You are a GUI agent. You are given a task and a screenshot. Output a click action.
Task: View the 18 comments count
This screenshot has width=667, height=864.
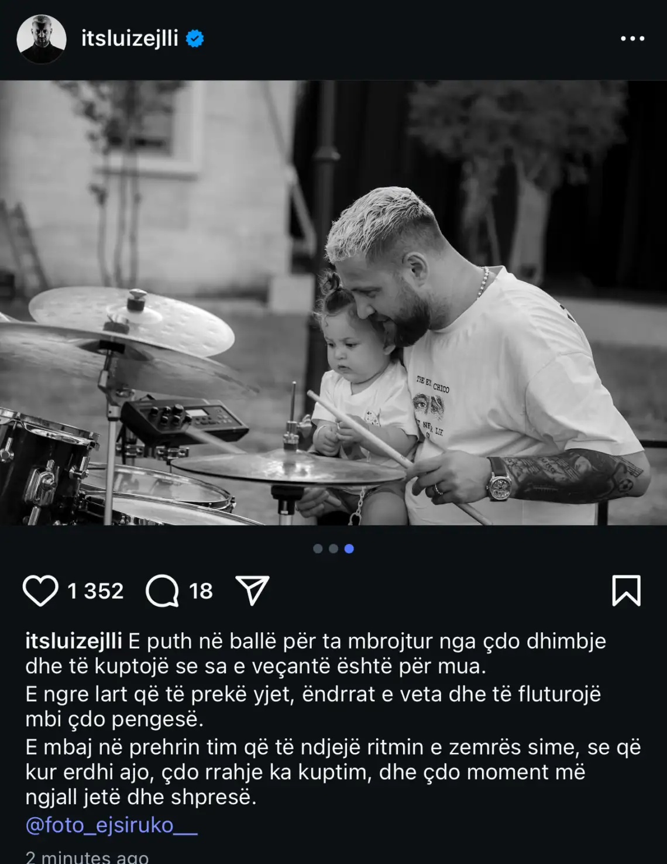tap(201, 591)
